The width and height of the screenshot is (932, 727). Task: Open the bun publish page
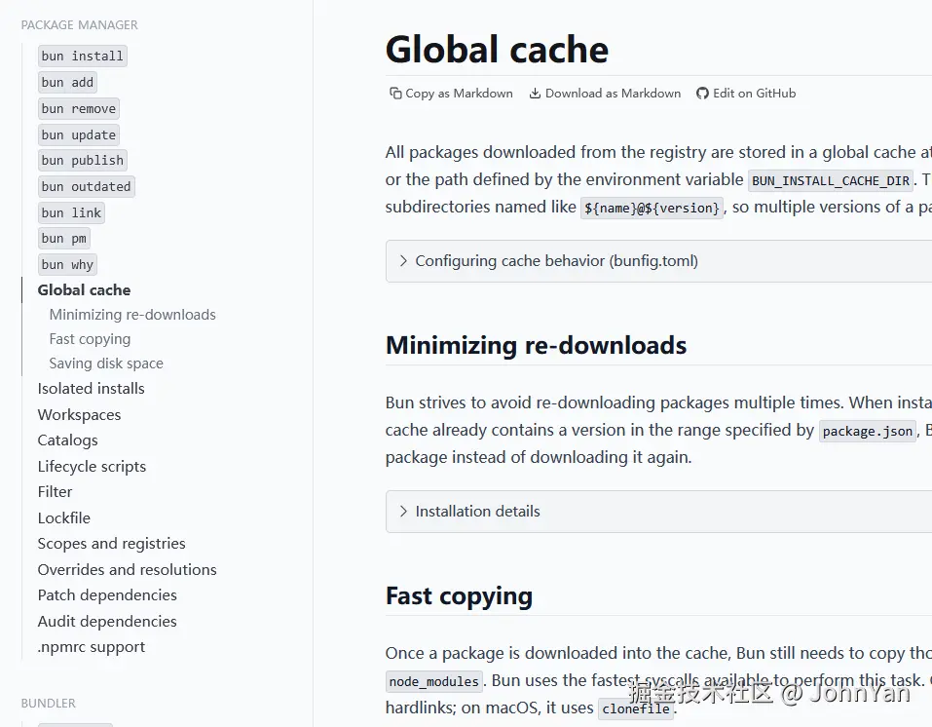(83, 161)
